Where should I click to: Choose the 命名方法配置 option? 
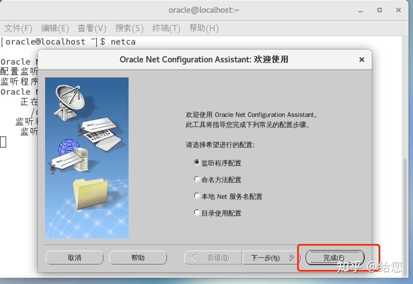197,179
